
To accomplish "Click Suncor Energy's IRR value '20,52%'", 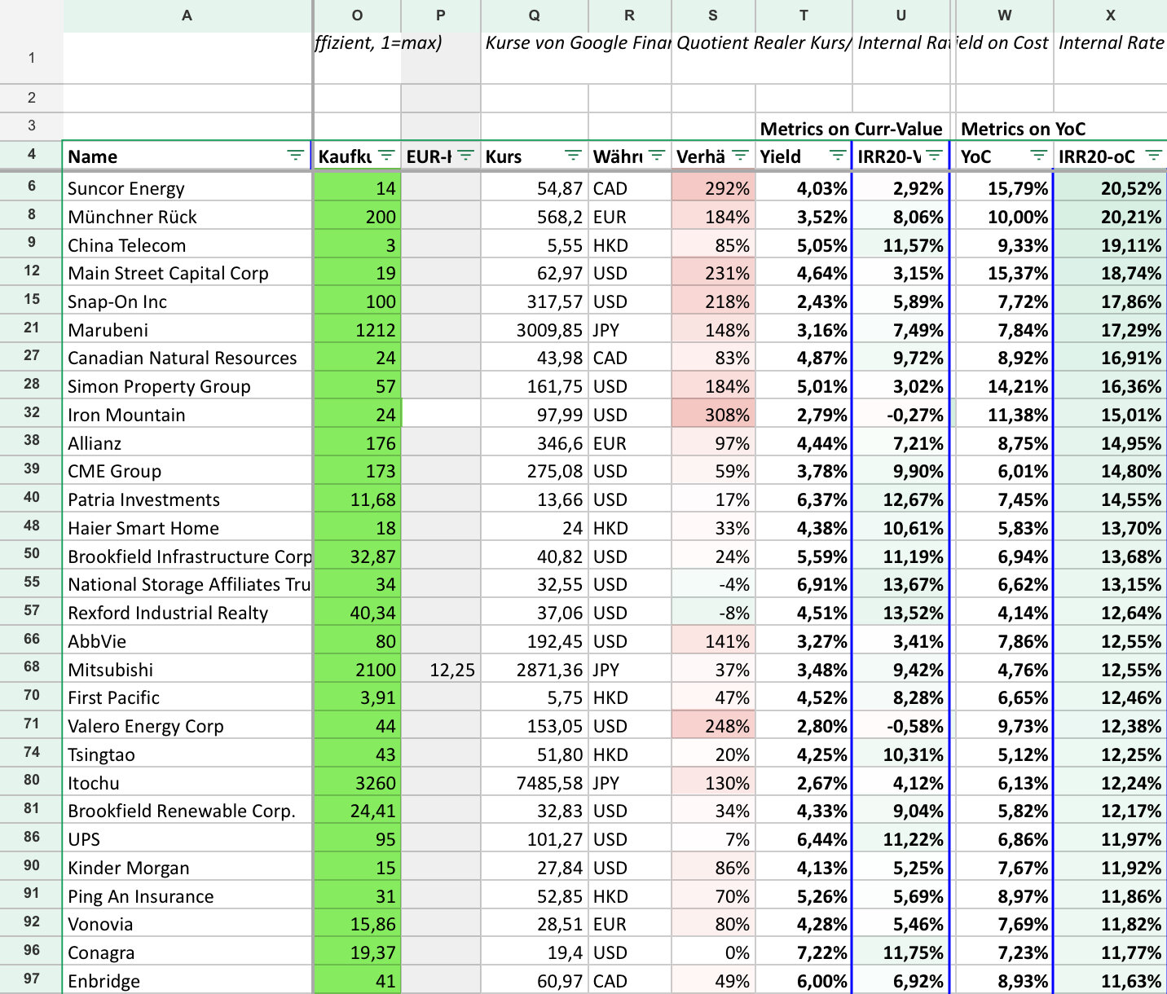I will 1111,188.
